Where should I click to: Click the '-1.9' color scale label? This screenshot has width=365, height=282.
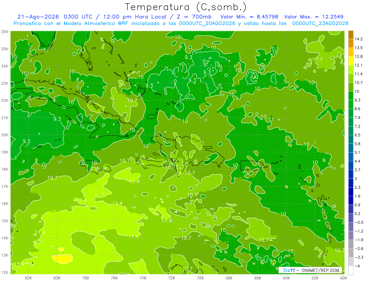(x=359, y=240)
